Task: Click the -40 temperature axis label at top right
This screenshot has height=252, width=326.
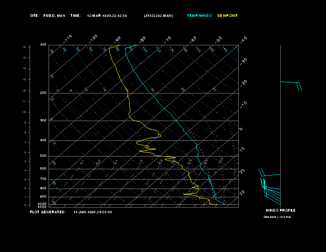Action: pyautogui.click(x=243, y=39)
